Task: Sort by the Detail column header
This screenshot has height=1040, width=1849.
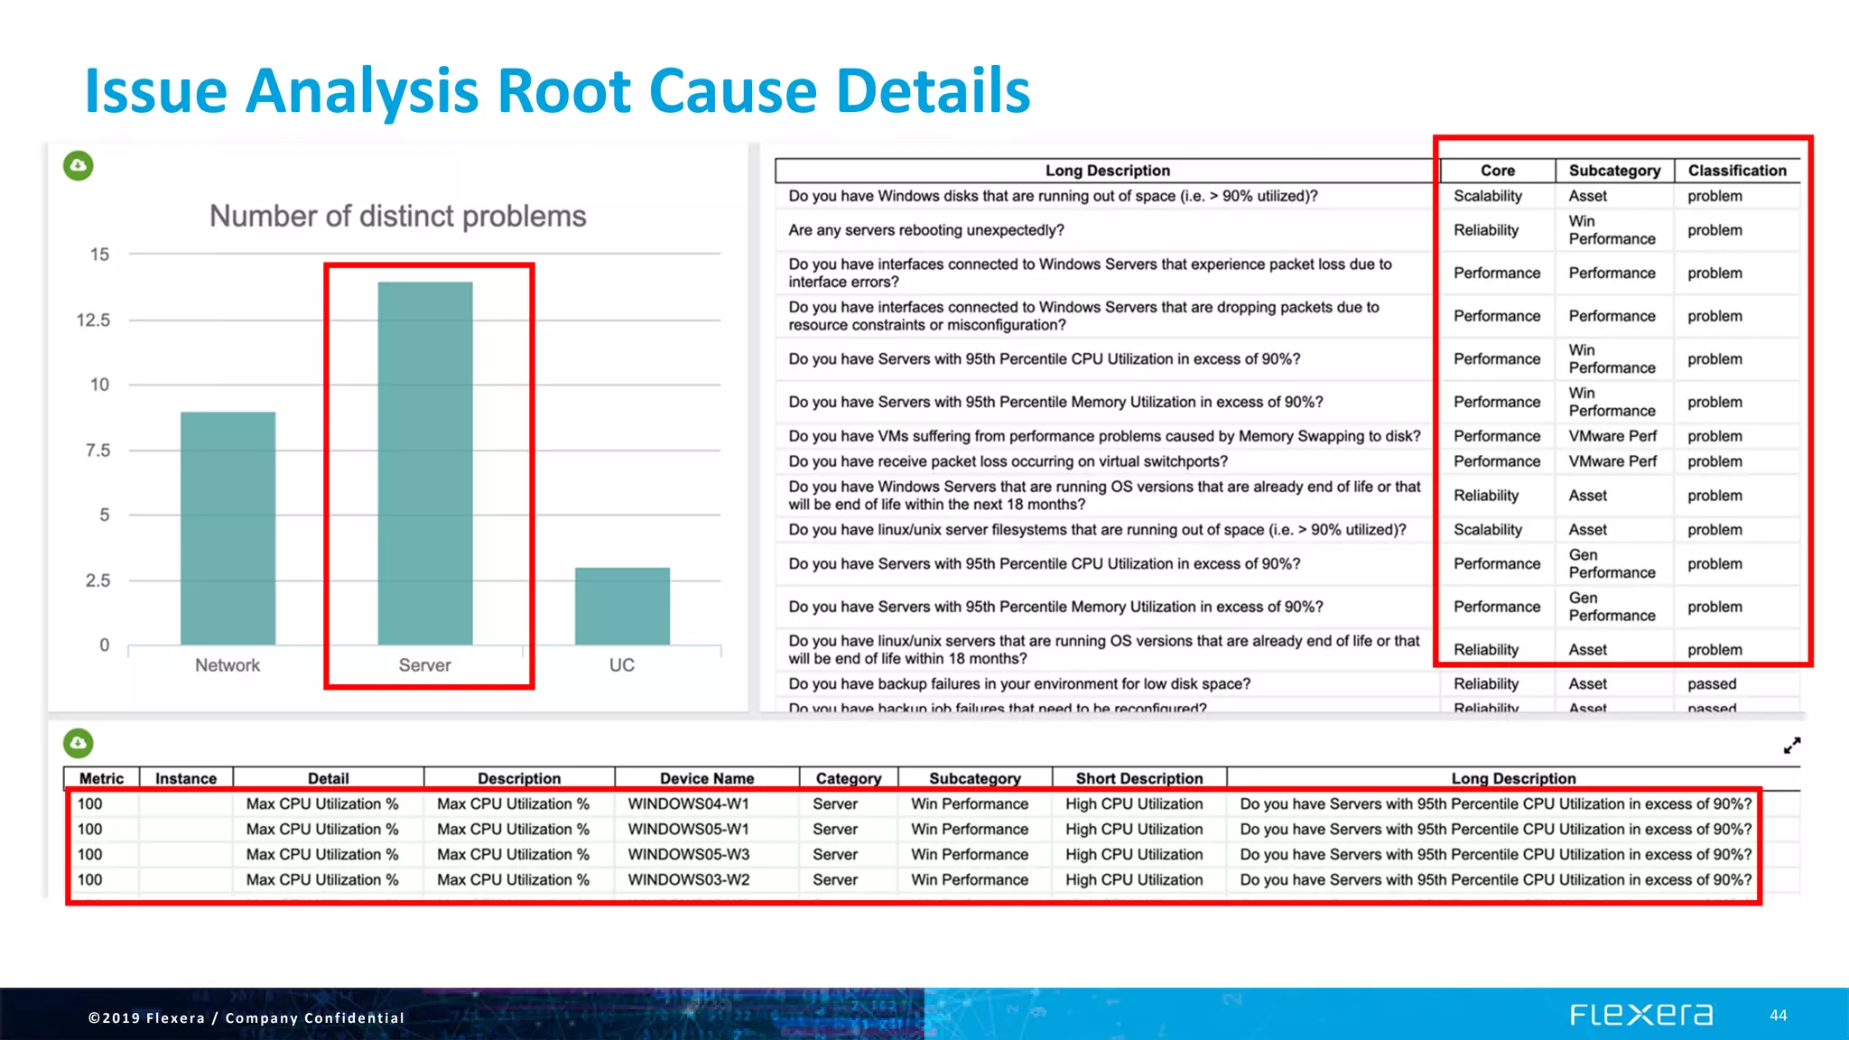Action: [x=329, y=778]
